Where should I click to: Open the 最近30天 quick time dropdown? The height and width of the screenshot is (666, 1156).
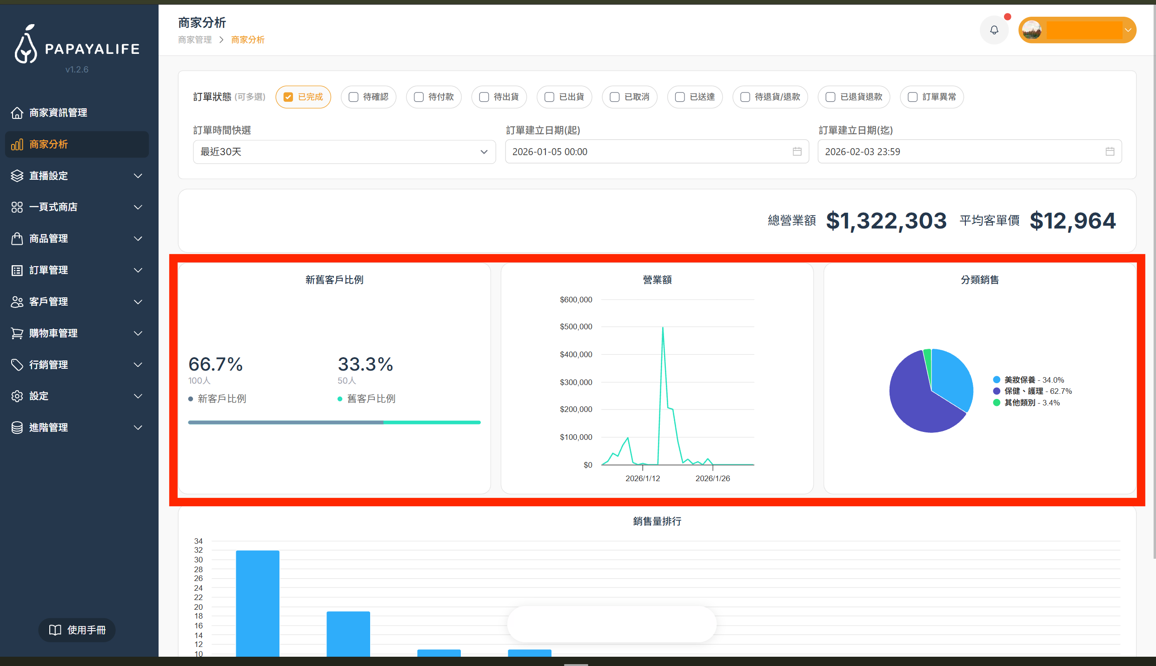pos(344,152)
